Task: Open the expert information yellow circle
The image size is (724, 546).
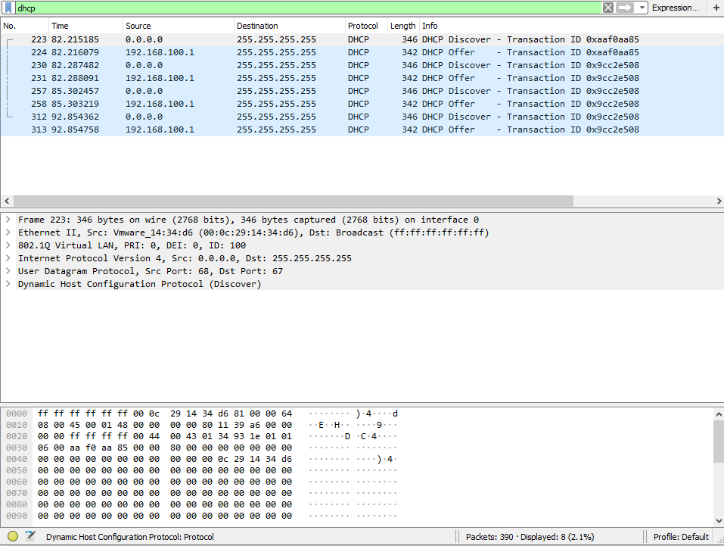Action: coord(13,536)
